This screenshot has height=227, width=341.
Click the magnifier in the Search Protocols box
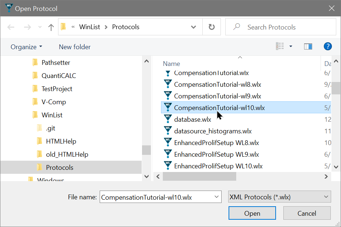pyautogui.click(x=236, y=27)
